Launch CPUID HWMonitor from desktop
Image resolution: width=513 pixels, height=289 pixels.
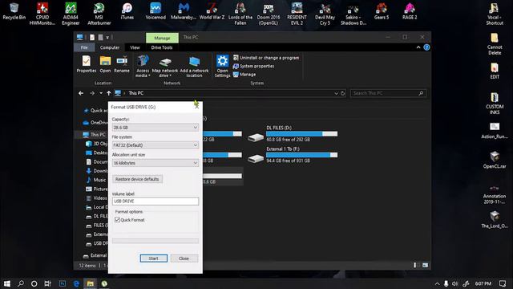point(42,14)
